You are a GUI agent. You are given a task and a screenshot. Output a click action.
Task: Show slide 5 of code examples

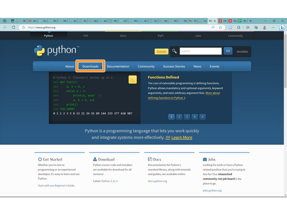pos(203,117)
